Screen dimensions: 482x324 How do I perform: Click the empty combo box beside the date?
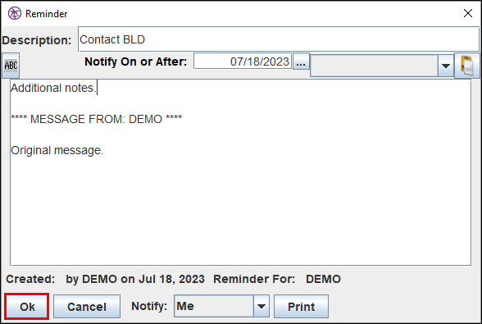375,66
